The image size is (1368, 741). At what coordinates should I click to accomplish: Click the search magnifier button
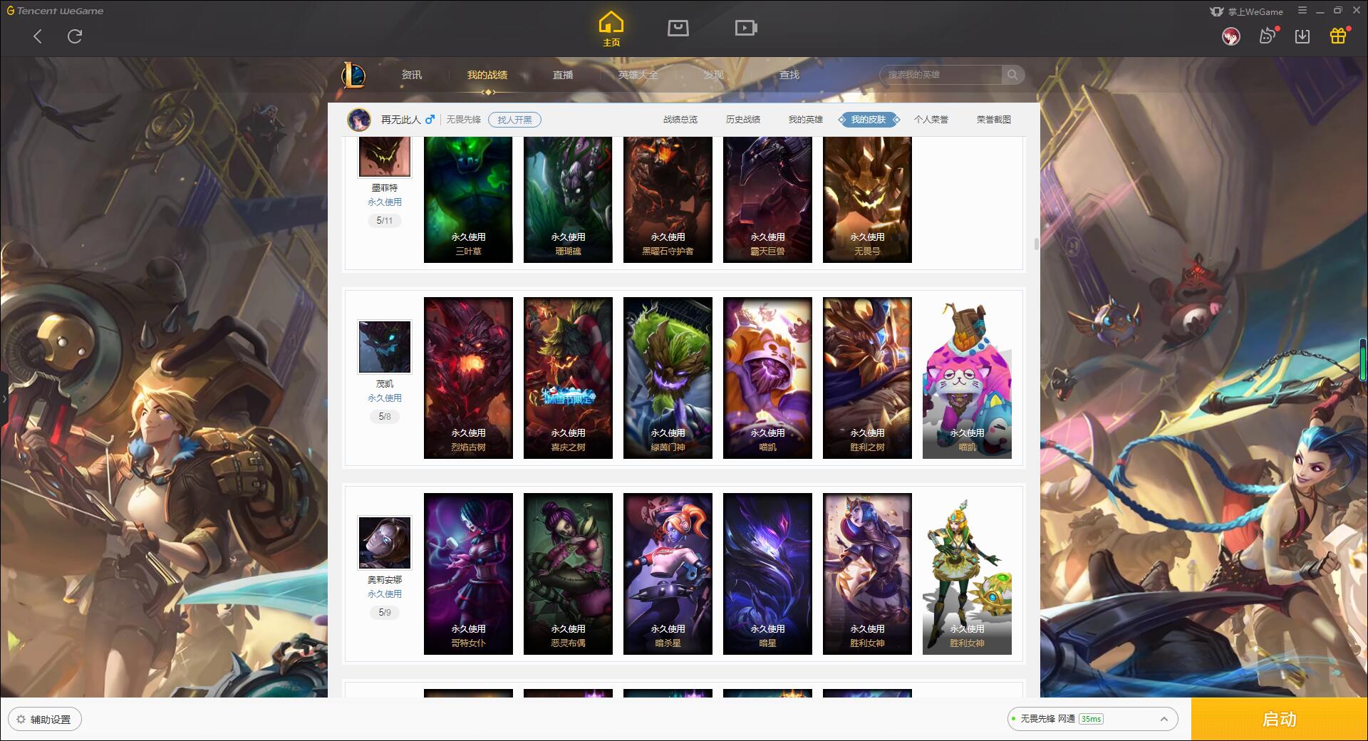(1012, 75)
